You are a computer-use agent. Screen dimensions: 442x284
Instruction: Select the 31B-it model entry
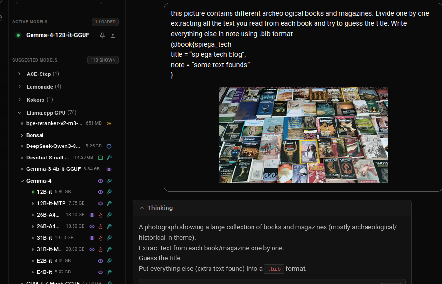44,238
